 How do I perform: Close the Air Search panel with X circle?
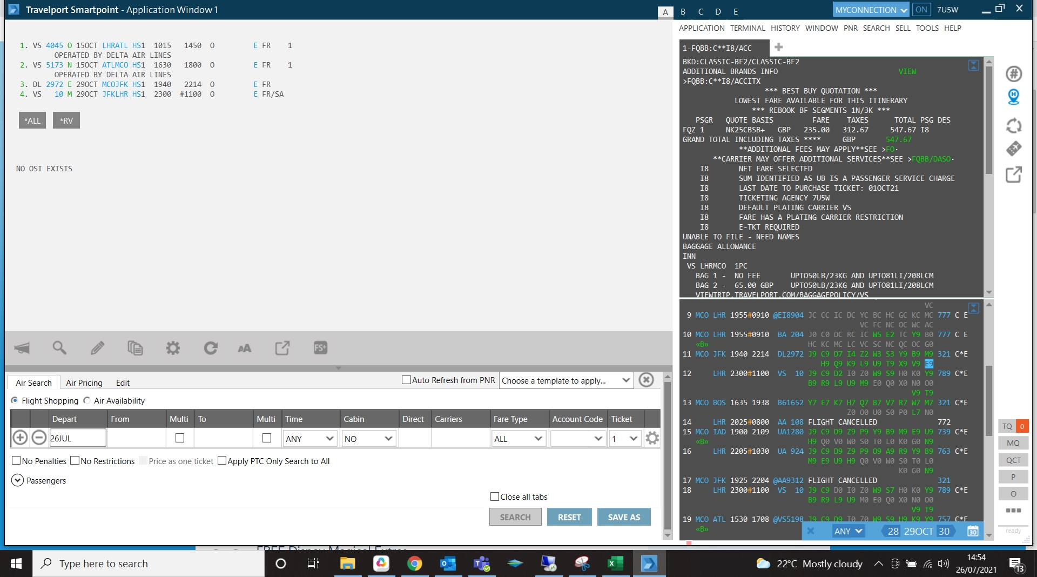646,380
